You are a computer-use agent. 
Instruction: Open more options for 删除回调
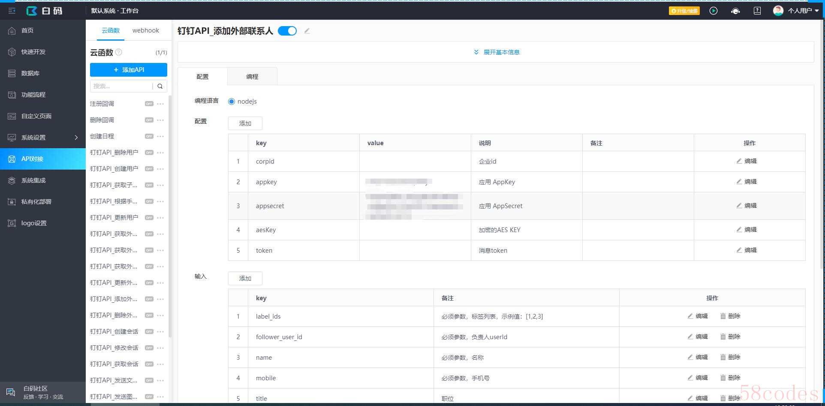(x=160, y=120)
